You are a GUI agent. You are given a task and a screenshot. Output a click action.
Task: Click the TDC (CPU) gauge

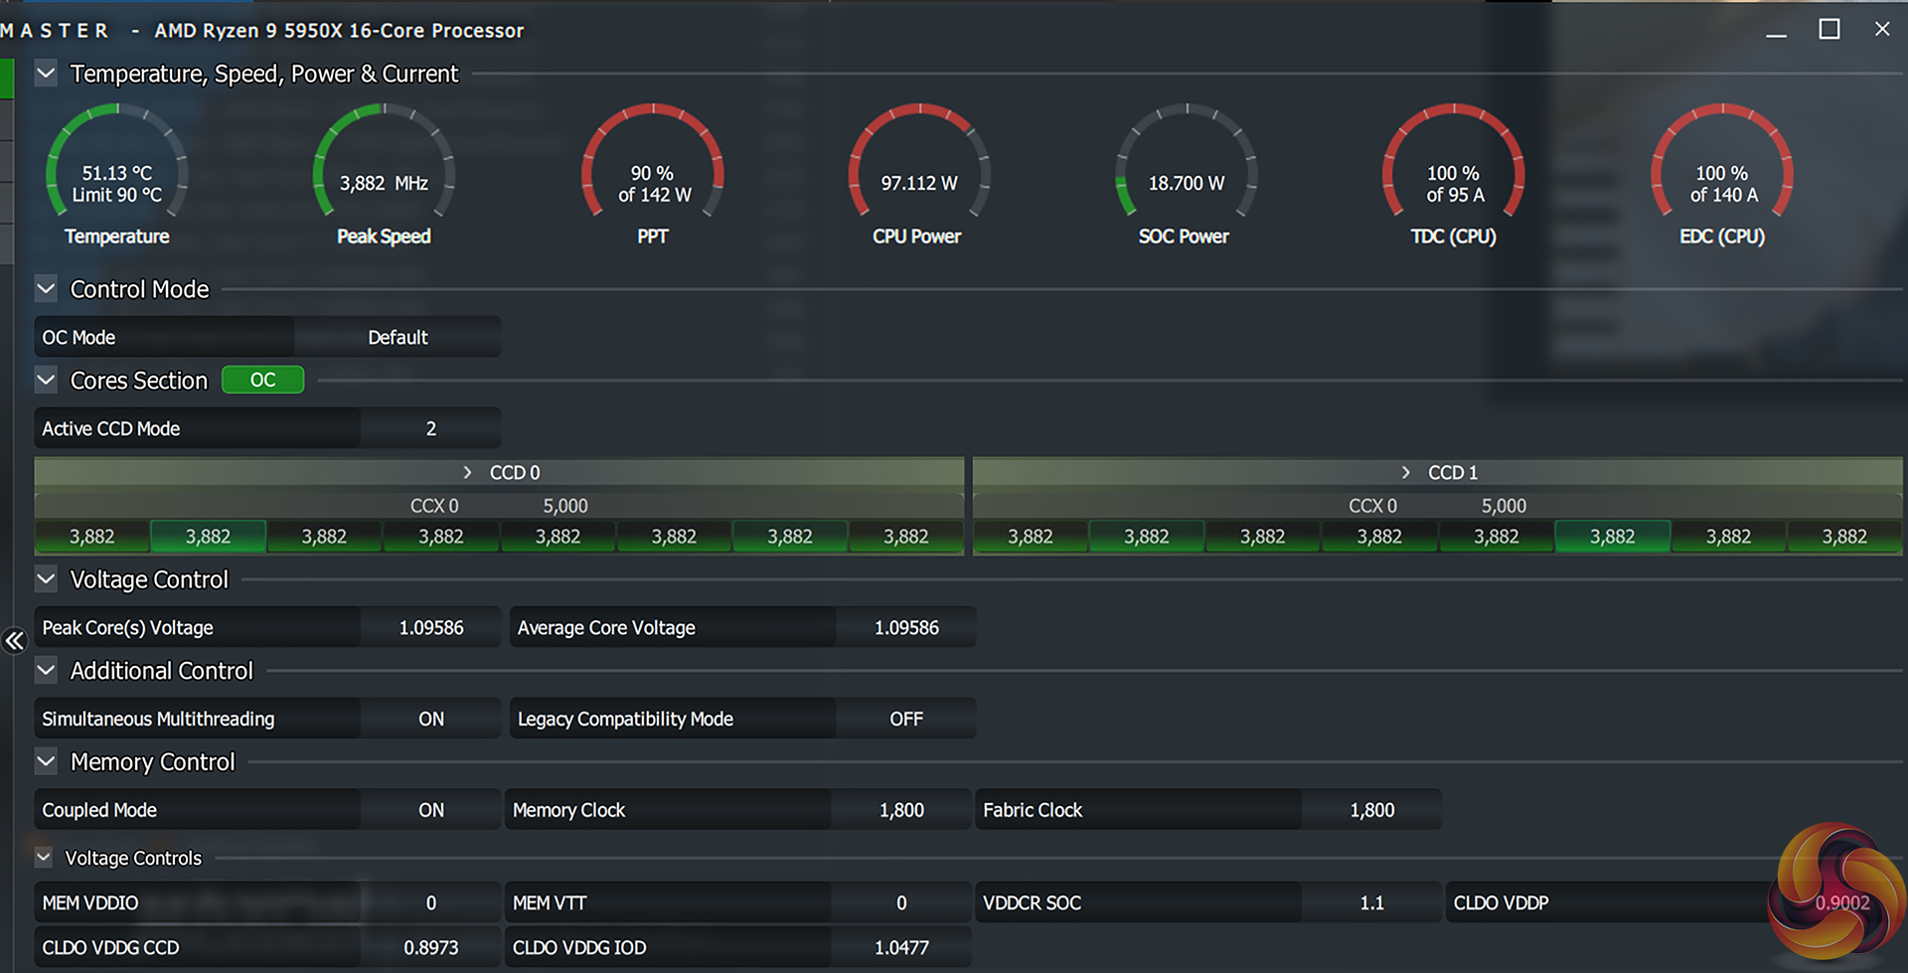click(1453, 163)
